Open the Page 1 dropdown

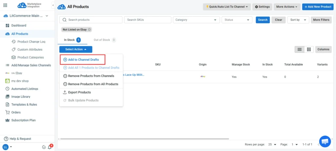pyautogui.click(x=295, y=144)
